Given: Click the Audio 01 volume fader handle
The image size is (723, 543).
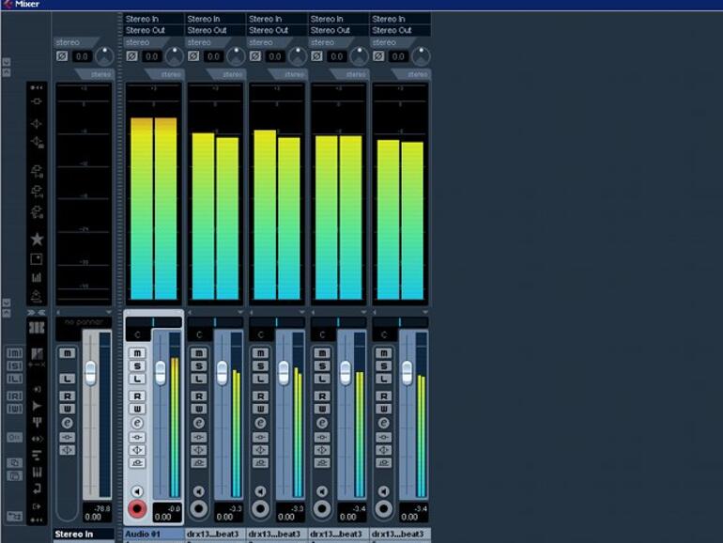Looking at the screenshot, I should [160, 373].
